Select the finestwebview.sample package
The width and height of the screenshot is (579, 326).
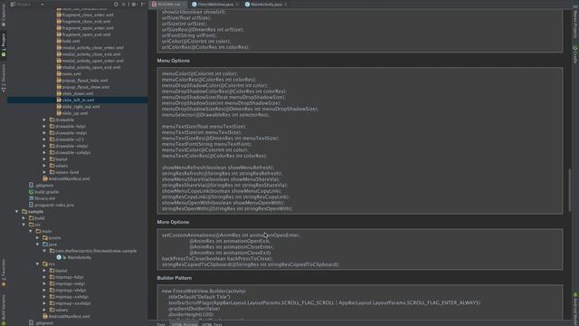[93, 251]
